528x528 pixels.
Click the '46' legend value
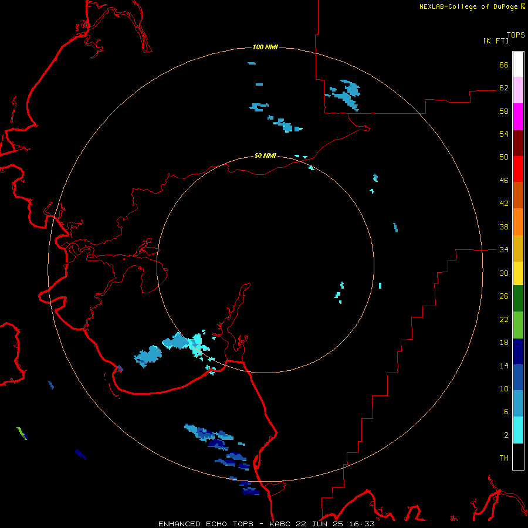tap(504, 181)
